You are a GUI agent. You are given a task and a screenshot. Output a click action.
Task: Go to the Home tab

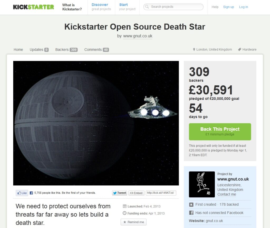click(18, 49)
